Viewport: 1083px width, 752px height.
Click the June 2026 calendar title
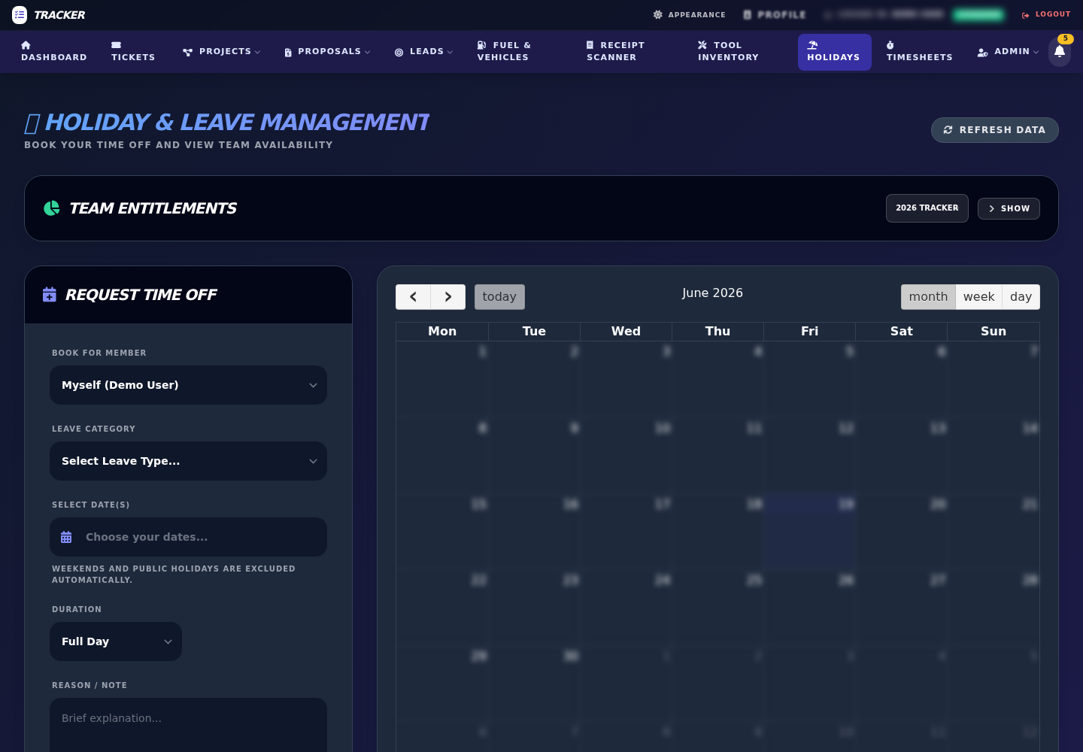(712, 293)
